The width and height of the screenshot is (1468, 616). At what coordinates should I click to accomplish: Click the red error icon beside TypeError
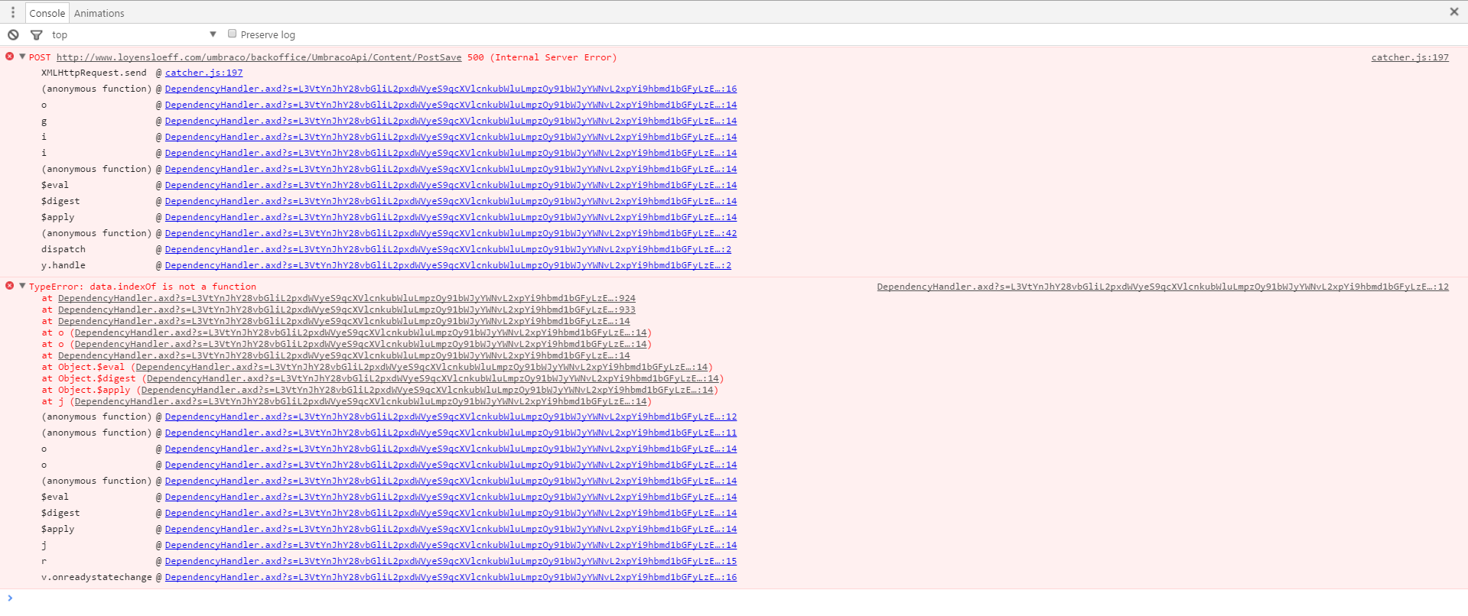pyautogui.click(x=9, y=286)
